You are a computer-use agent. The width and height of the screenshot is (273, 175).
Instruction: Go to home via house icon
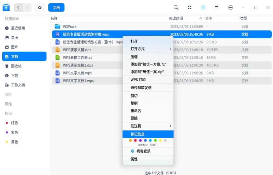(40, 8)
